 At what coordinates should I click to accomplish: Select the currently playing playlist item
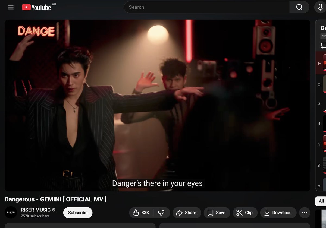(321, 63)
